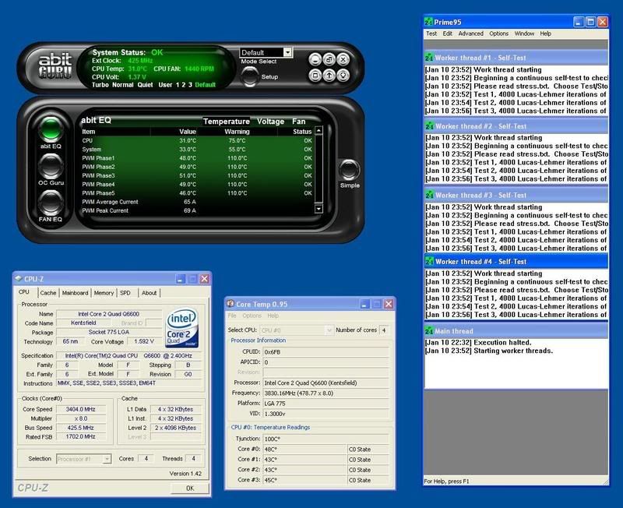623x508 pixels.
Task: Activate the Worker thread #4 - Self-Test title bar
Action: pyautogui.click(x=516, y=262)
